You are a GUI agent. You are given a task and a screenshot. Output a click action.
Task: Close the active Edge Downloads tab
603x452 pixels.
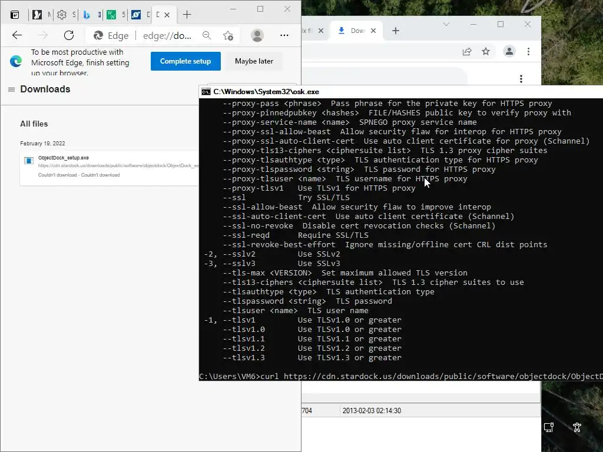click(x=167, y=15)
